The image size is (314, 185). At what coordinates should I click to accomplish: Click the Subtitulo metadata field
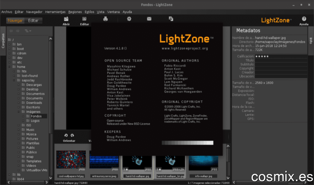pos(281,64)
